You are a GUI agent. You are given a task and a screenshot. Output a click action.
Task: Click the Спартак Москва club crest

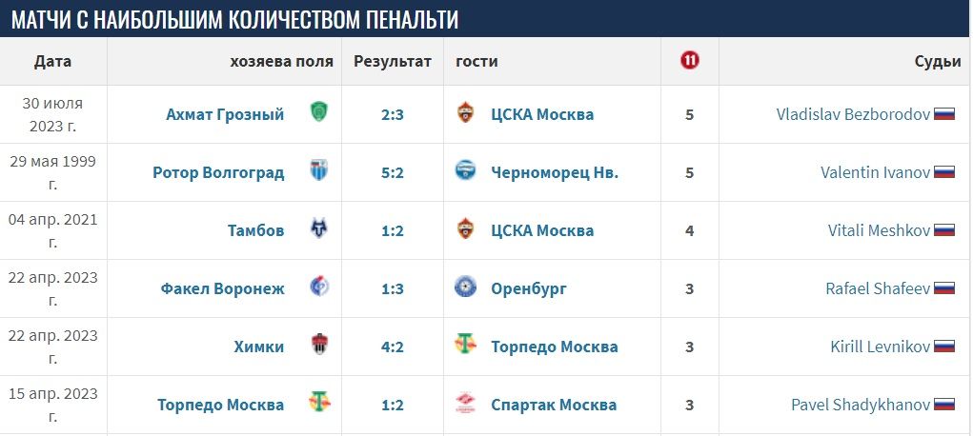coord(465,403)
